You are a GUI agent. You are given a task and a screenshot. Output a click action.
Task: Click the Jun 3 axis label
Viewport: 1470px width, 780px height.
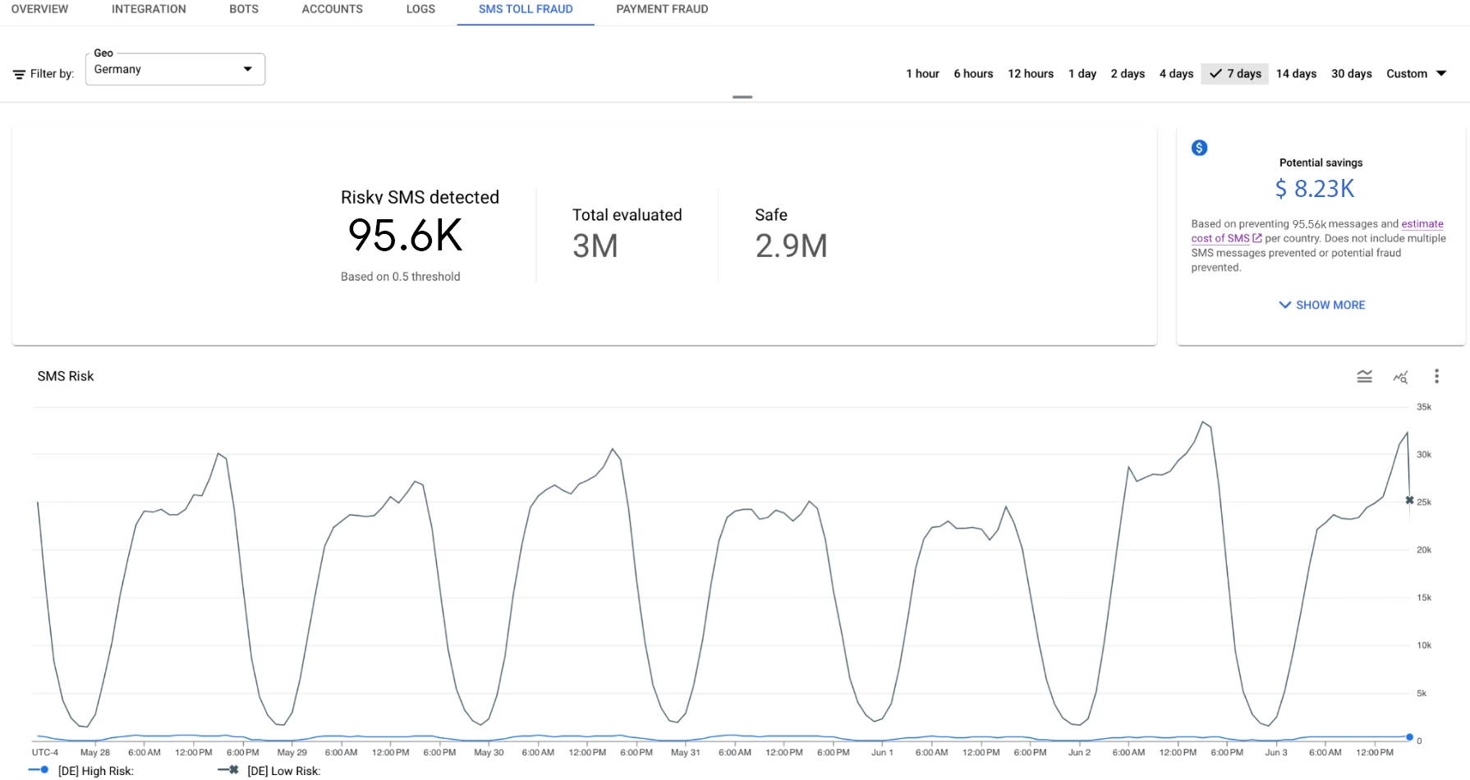point(1276,752)
